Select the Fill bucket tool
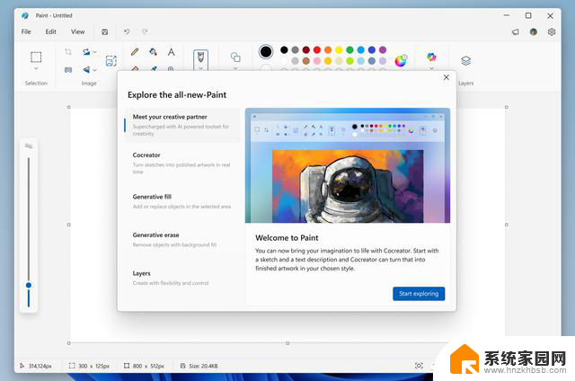 click(x=153, y=52)
